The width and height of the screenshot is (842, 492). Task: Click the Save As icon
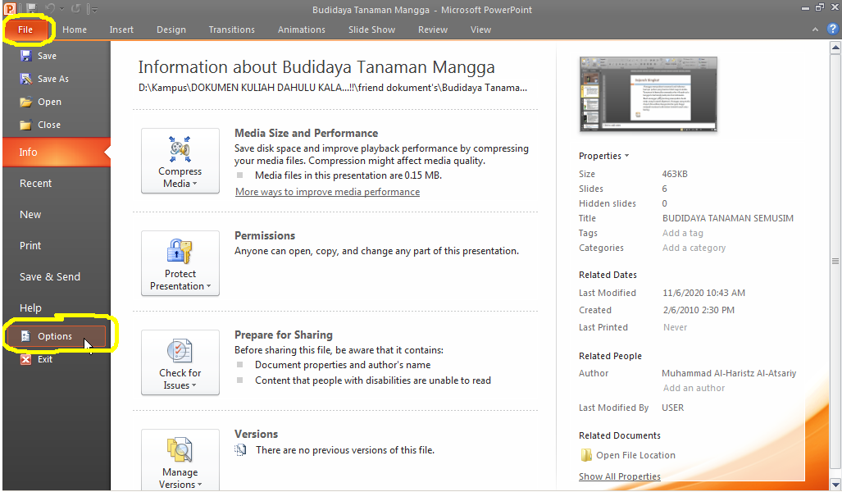[25, 79]
